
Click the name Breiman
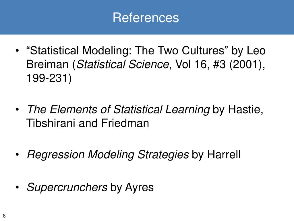48,64
